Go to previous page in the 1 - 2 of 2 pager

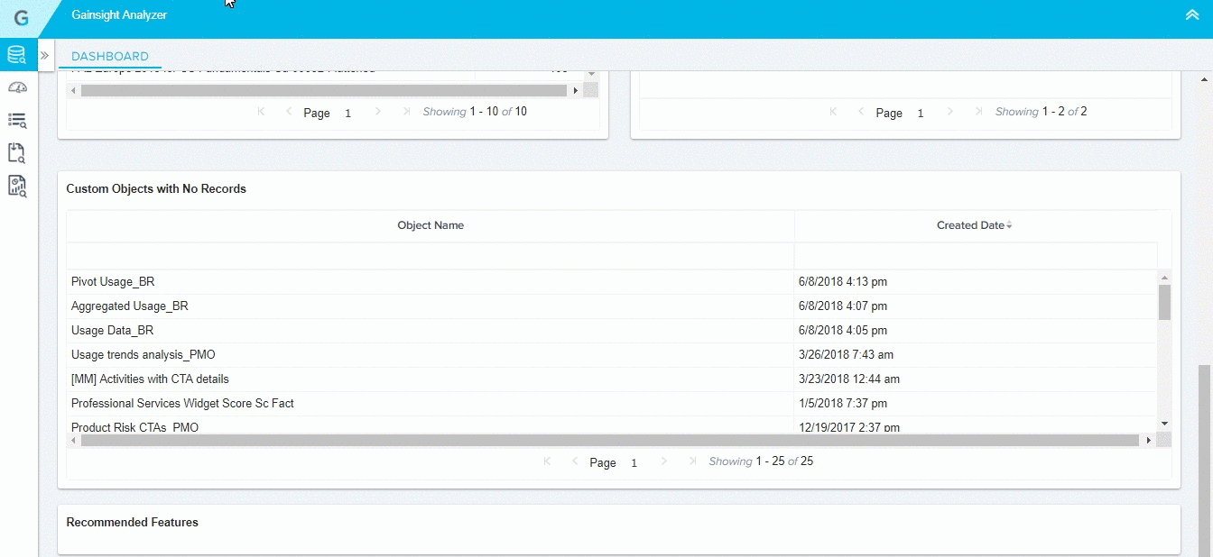[862, 112]
